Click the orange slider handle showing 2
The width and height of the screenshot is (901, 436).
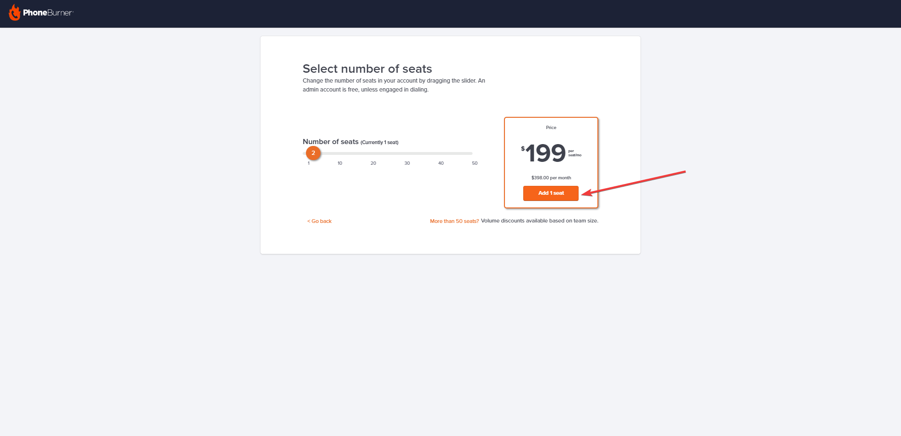[313, 153]
